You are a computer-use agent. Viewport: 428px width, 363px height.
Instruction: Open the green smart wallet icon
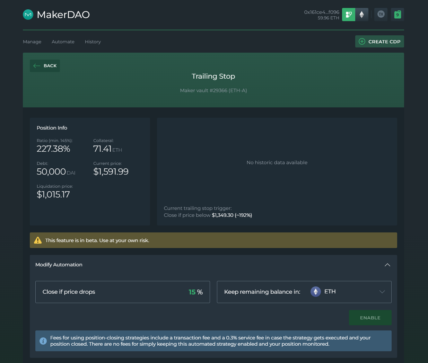[349, 15]
